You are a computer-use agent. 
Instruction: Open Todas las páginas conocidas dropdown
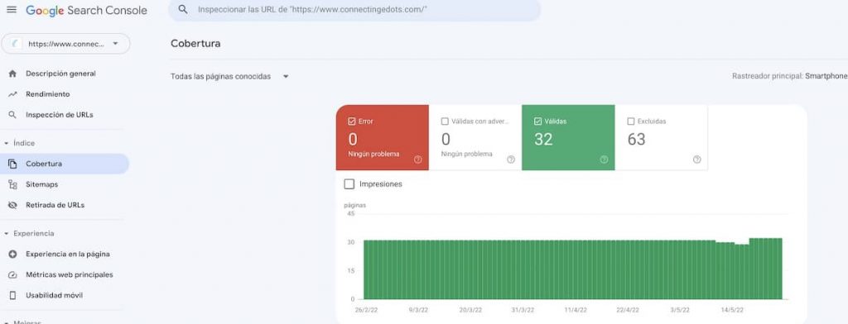tap(230, 77)
